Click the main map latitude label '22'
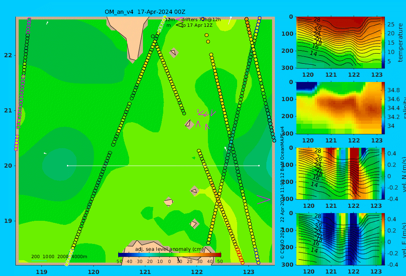This screenshot has height=276, width=406. click(x=8, y=55)
